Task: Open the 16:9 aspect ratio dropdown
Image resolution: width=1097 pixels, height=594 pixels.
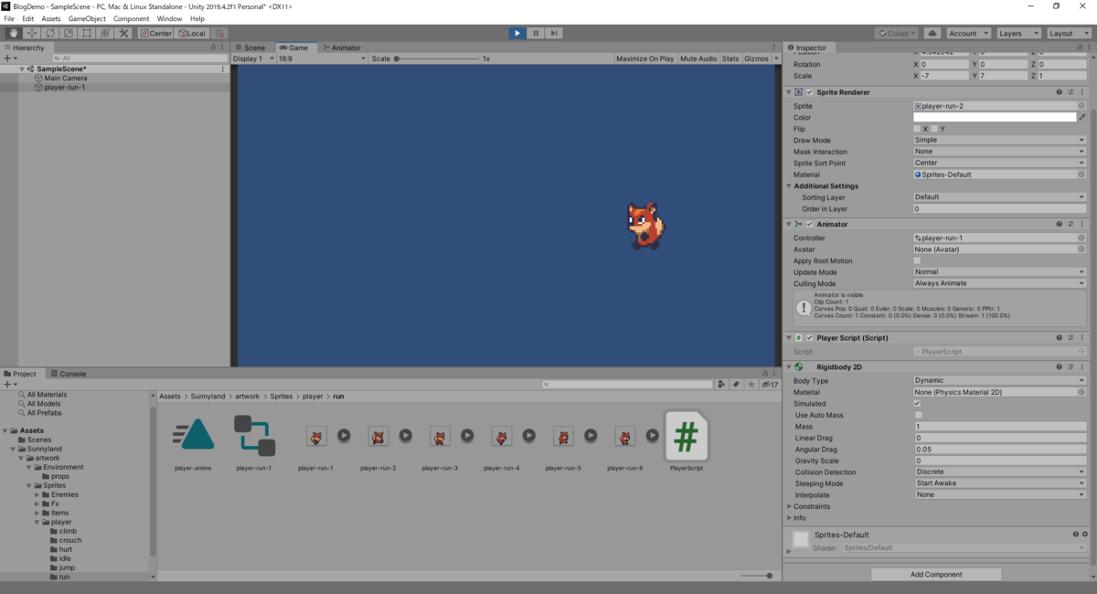Action: pos(321,58)
